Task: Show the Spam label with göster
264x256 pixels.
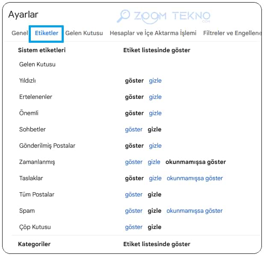Action: point(133,211)
